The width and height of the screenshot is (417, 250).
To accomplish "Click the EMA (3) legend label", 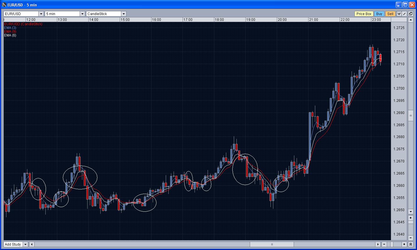I will [10, 28].
